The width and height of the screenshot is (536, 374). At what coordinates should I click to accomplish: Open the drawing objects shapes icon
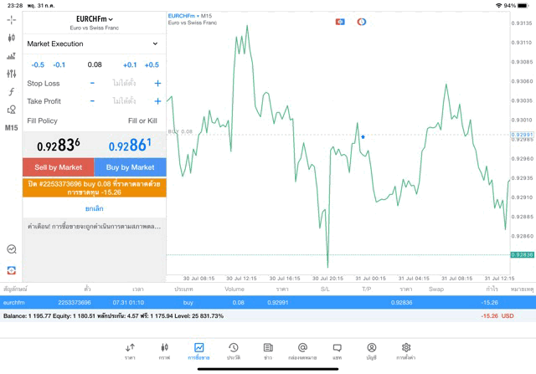(x=11, y=110)
